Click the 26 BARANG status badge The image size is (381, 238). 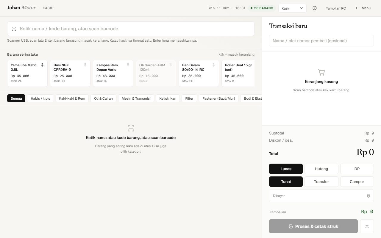262,8
